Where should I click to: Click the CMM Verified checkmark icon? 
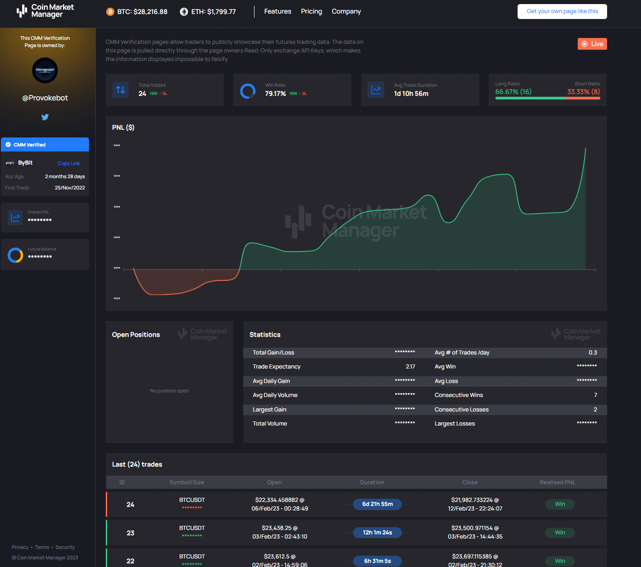click(x=8, y=145)
